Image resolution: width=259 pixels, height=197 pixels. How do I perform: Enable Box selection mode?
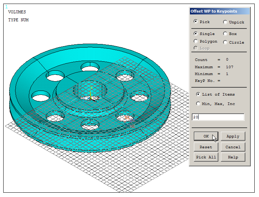point(225,34)
